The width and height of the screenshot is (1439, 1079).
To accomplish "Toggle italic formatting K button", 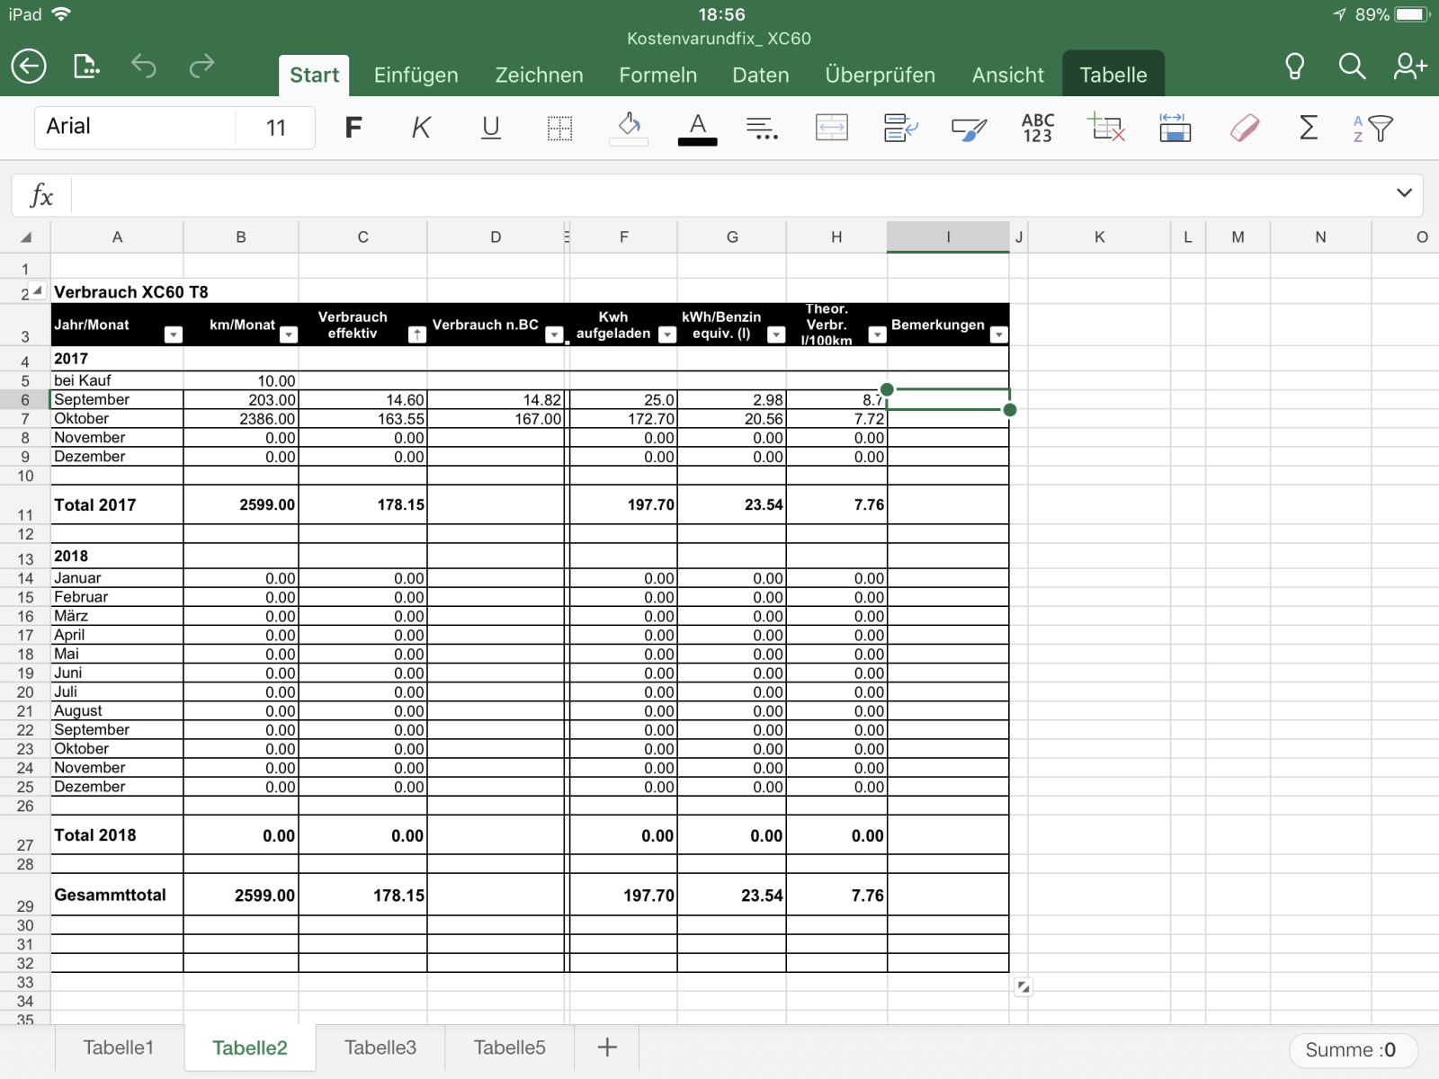I will click(421, 129).
